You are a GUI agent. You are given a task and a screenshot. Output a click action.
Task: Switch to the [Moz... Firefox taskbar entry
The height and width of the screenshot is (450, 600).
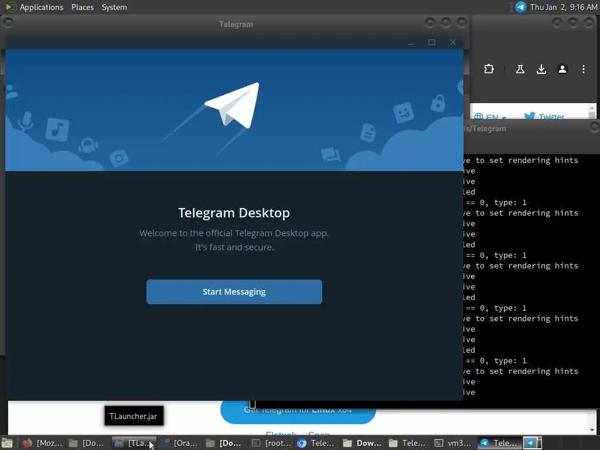[42, 443]
